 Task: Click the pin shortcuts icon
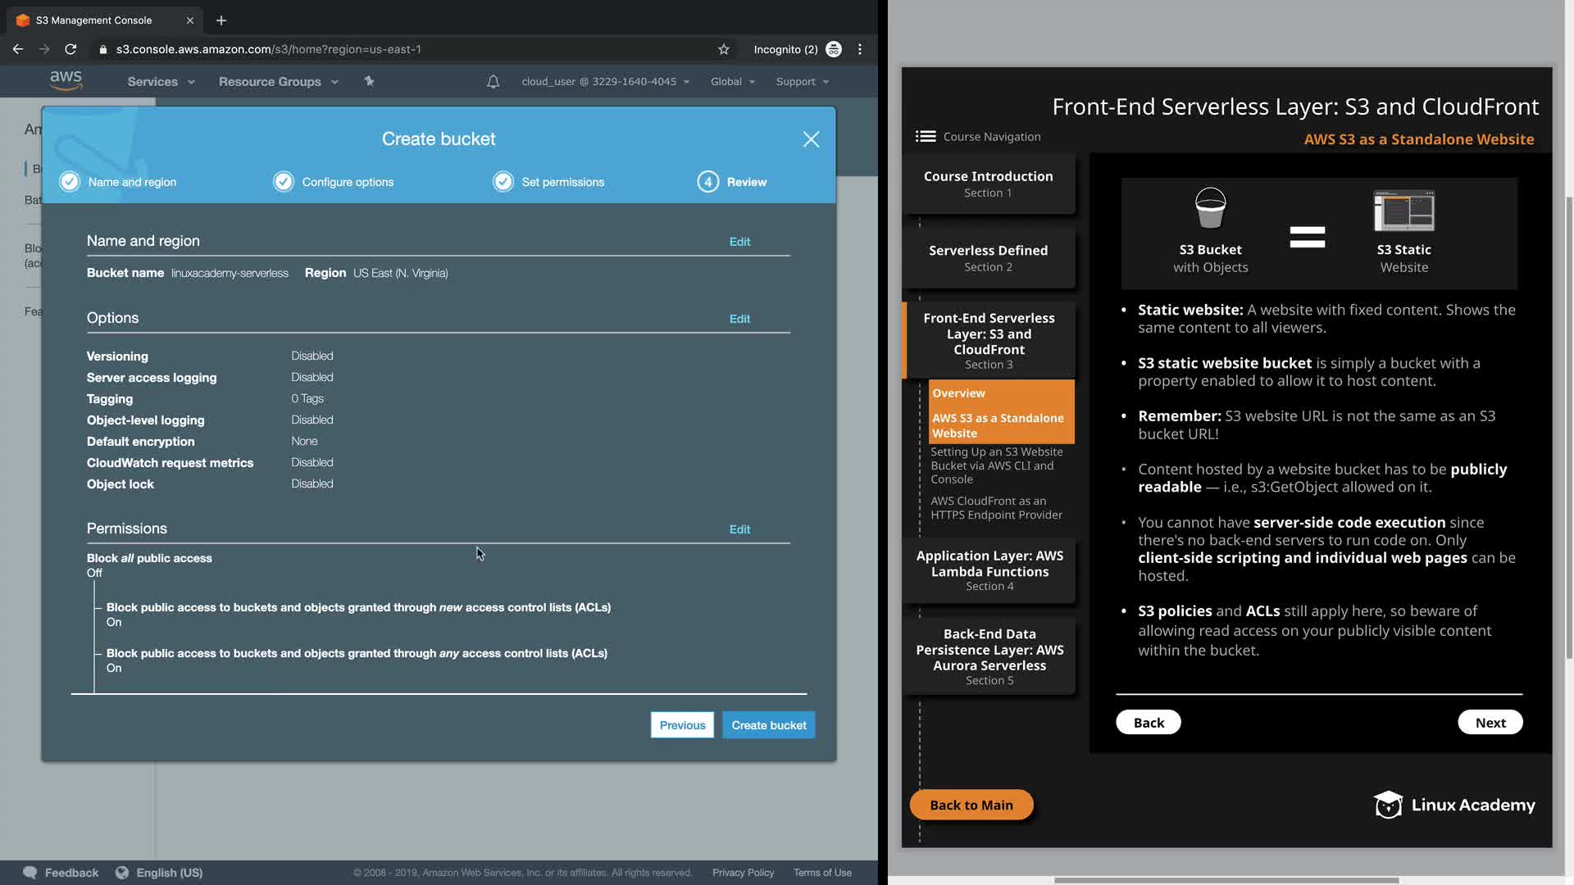[x=369, y=81]
